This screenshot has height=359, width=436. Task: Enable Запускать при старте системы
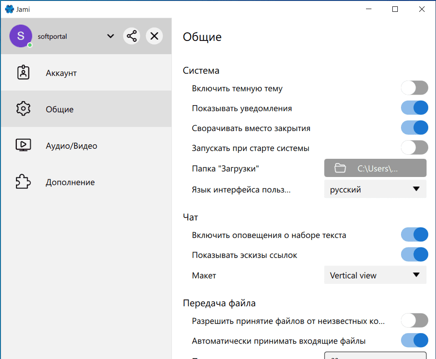tap(414, 147)
